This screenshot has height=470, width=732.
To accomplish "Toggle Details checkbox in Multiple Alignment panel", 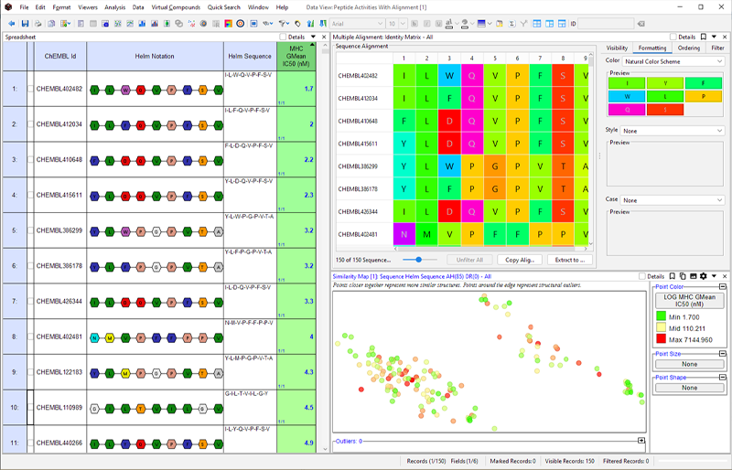I will tap(673, 37).
